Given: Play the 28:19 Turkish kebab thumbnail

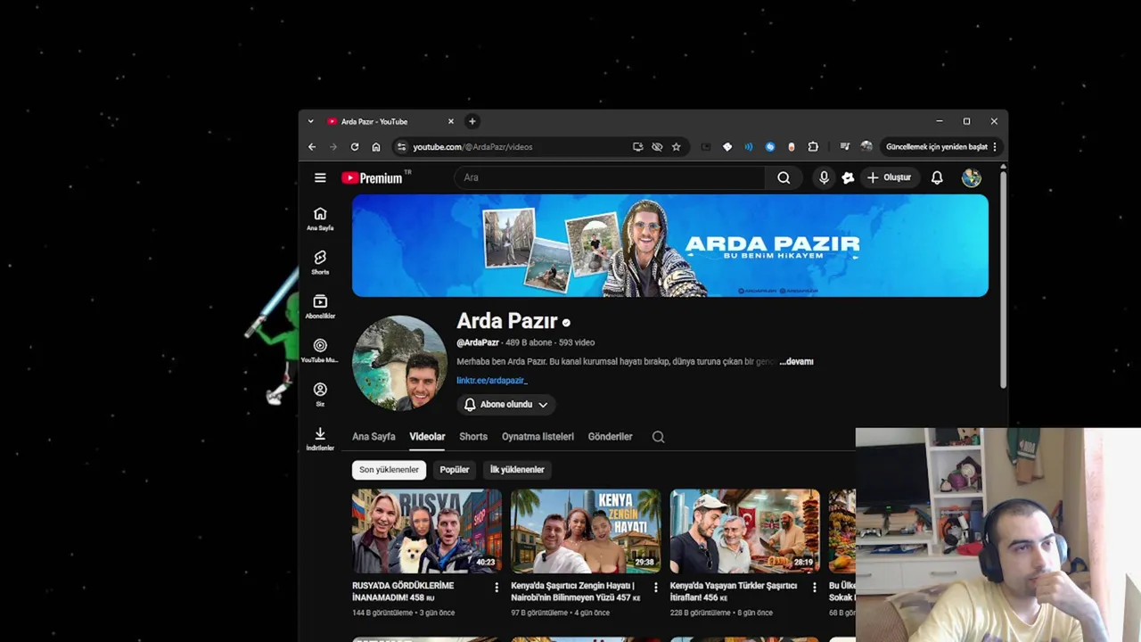Looking at the screenshot, I should tap(744, 531).
